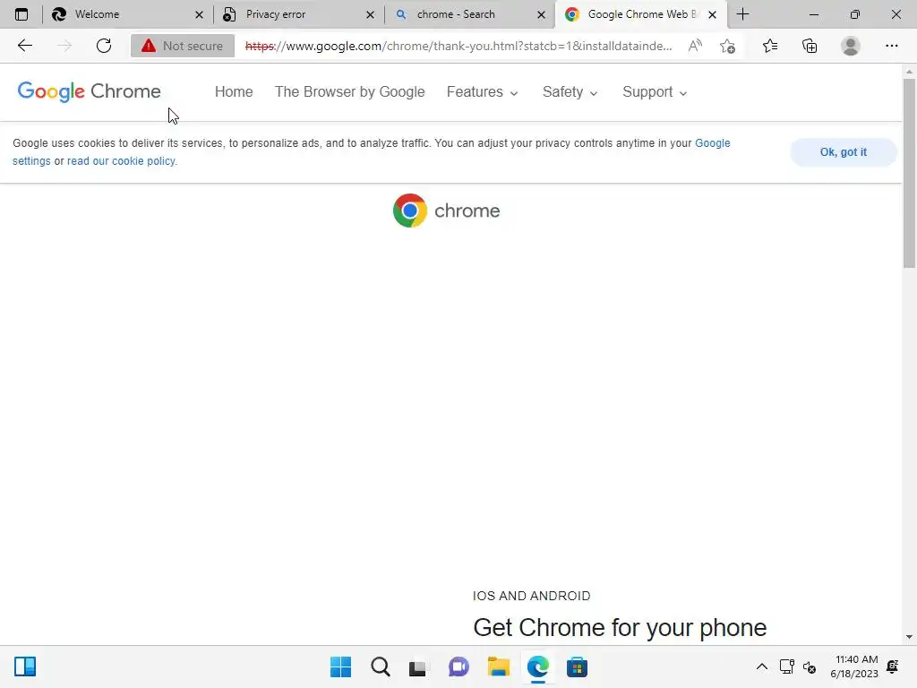Viewport: 917px width, 688px height.
Task: Open the Windows Widgets taskbar icon
Action: [25, 666]
